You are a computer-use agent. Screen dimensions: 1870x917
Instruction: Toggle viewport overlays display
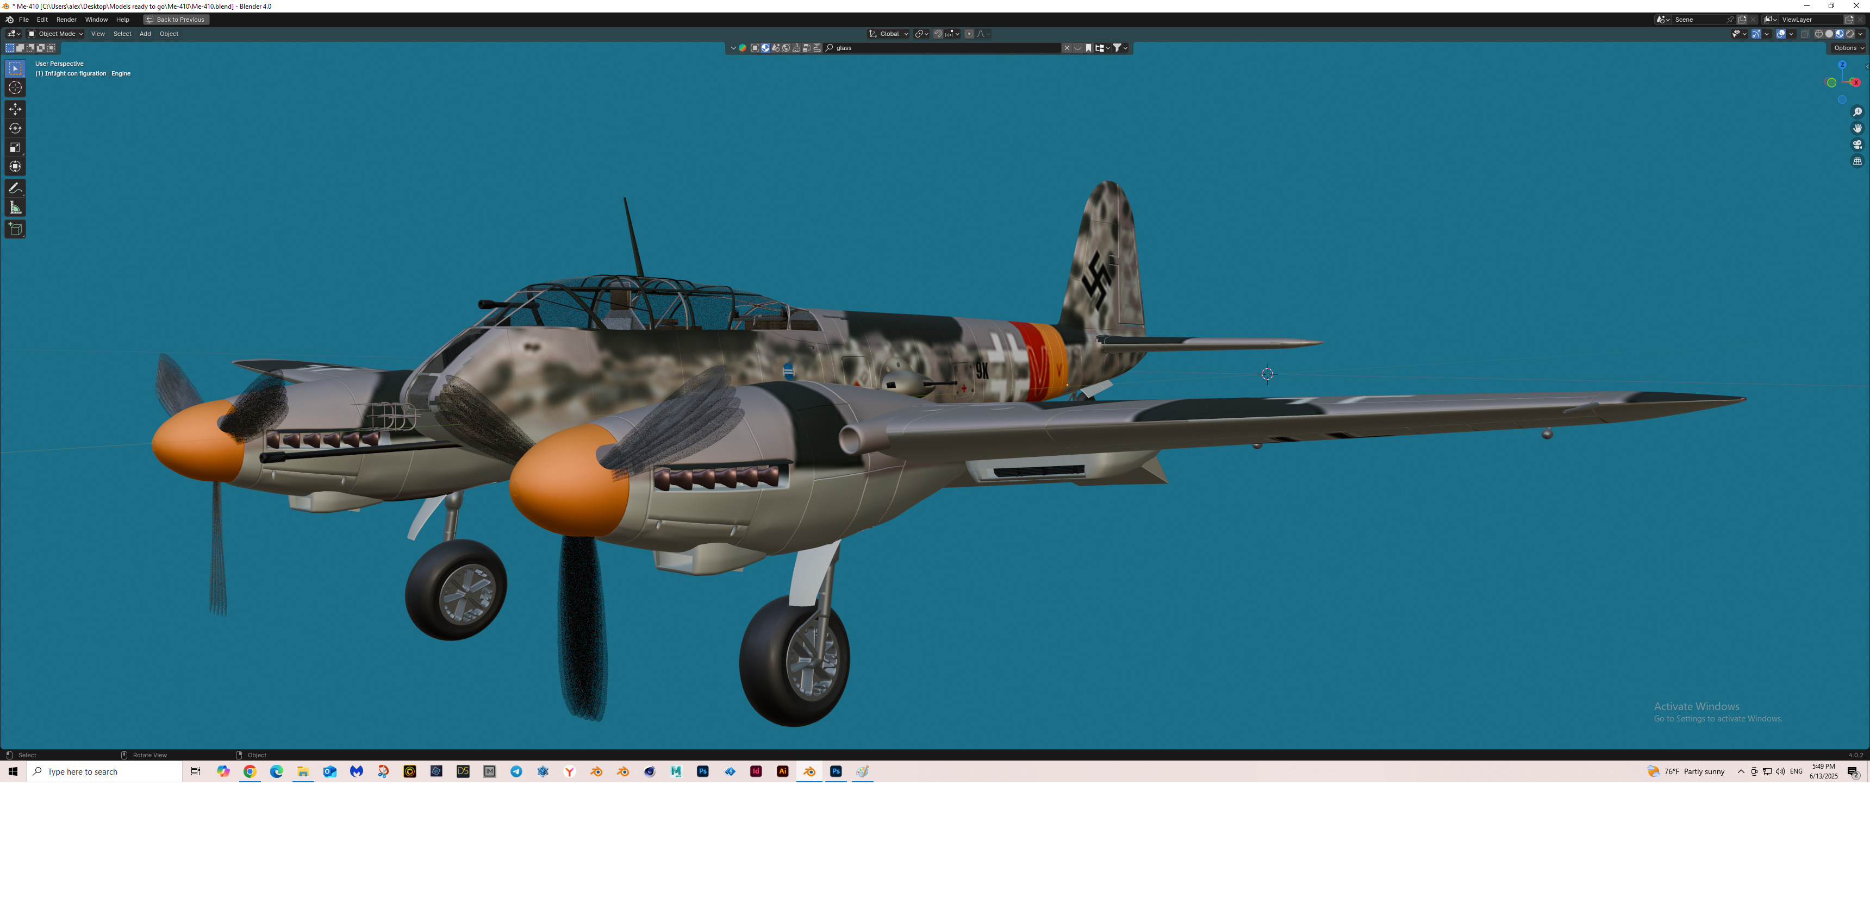(x=1781, y=34)
